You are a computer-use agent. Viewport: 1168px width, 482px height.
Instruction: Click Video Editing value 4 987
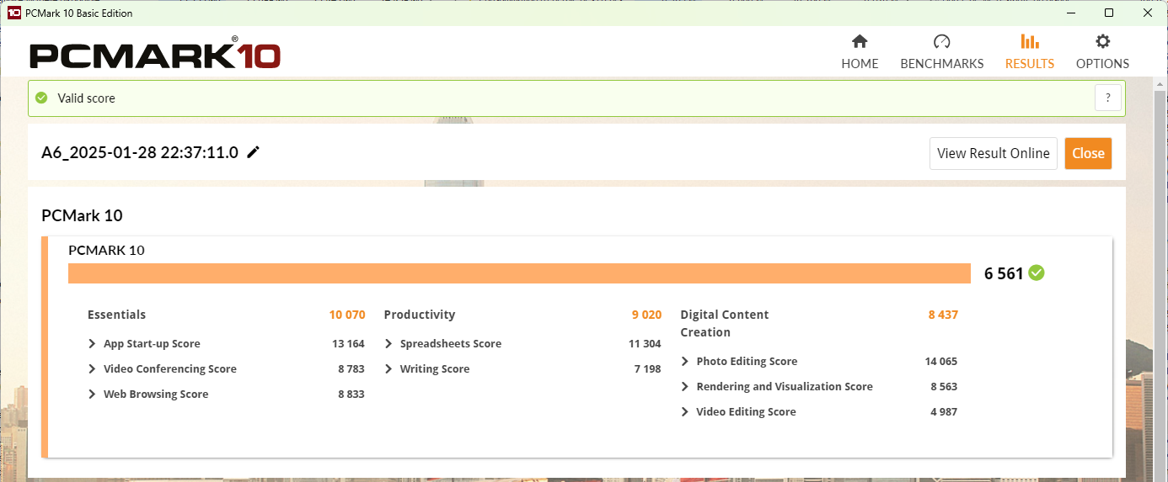point(944,412)
